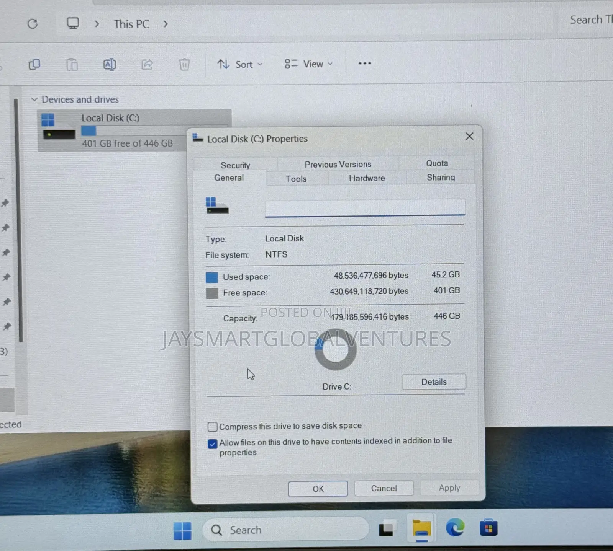The height and width of the screenshot is (551, 613).
Task: Close the Local Disk (C:) Properties dialog
Action: click(470, 136)
